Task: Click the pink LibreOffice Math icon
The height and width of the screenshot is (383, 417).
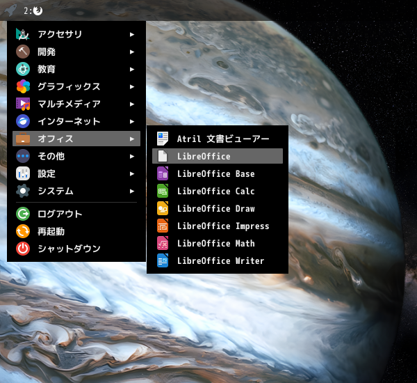Action: click(163, 243)
